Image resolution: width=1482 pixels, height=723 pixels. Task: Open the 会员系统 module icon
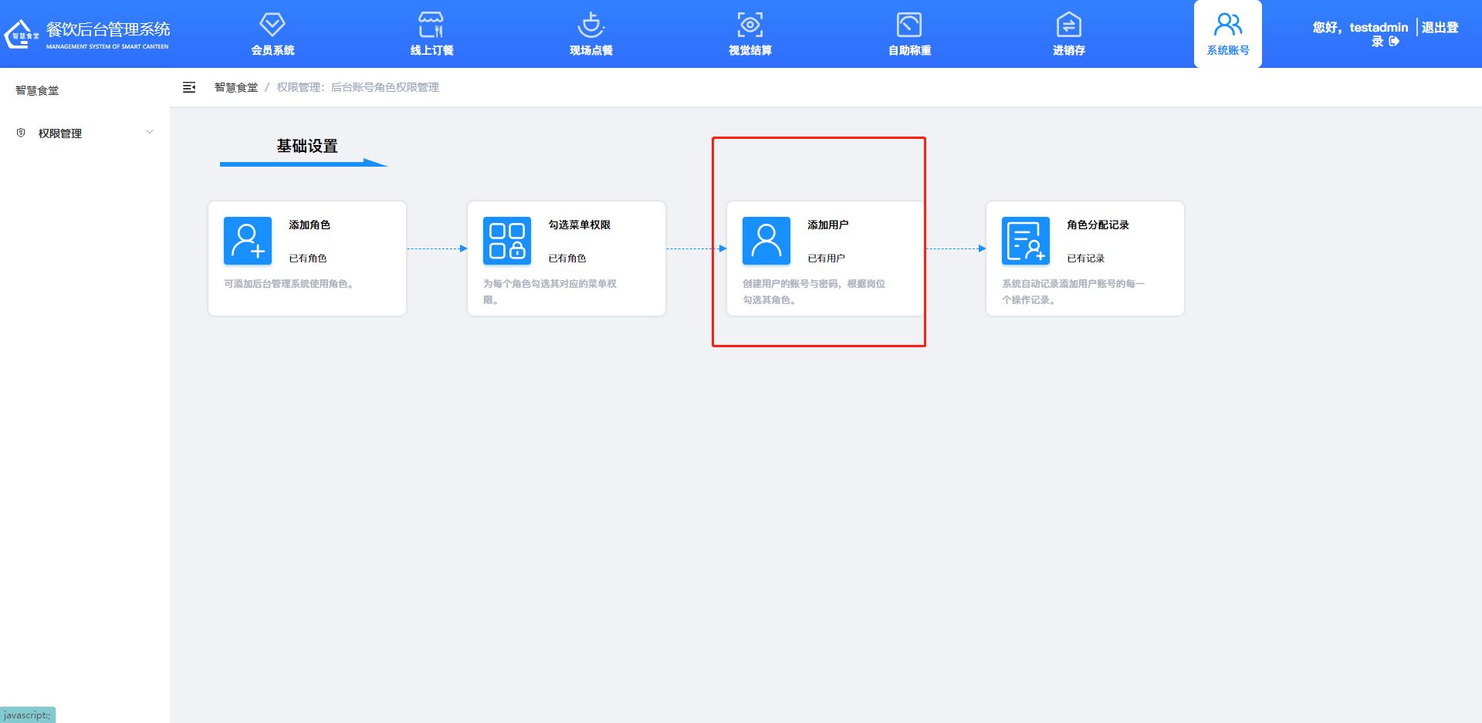[x=272, y=24]
